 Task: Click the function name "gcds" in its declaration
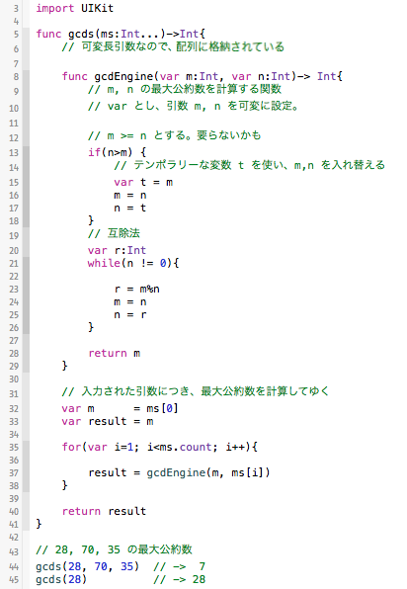click(x=81, y=34)
